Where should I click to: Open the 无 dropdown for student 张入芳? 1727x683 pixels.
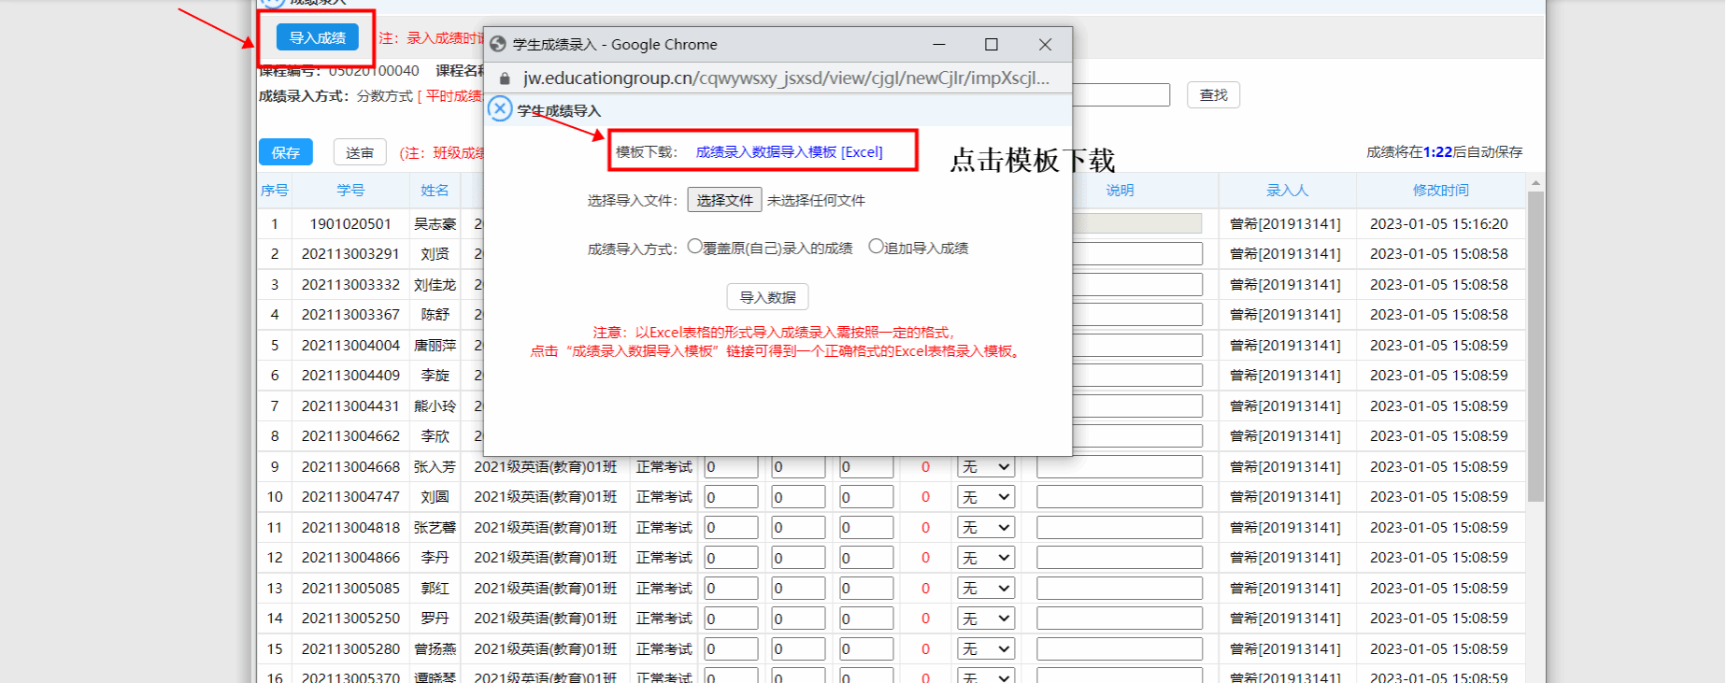(x=986, y=467)
